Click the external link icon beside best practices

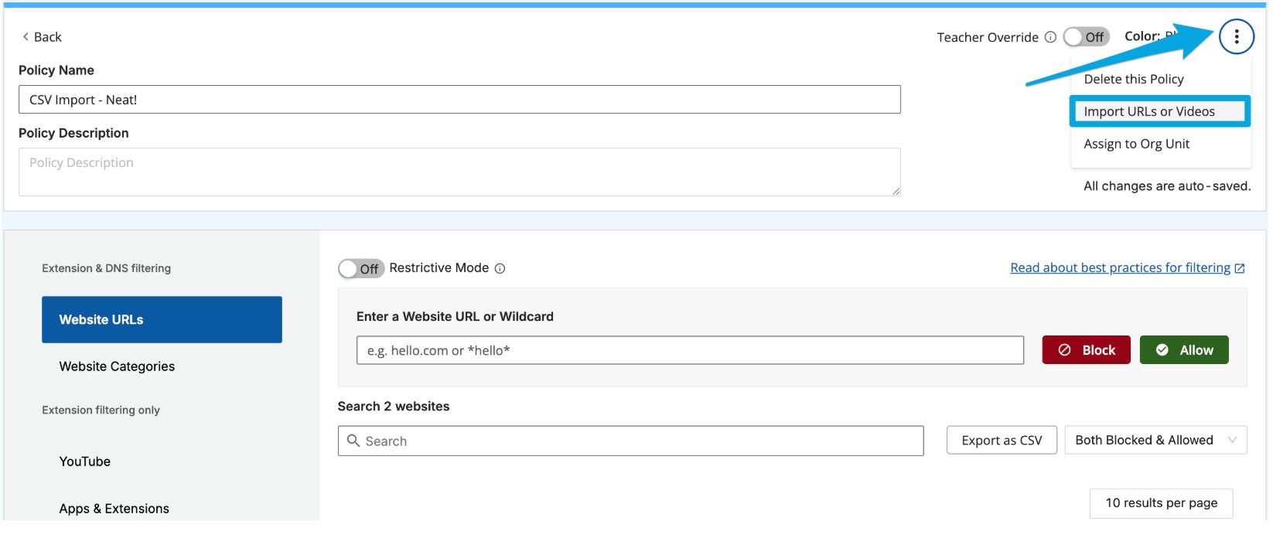pos(1240,268)
